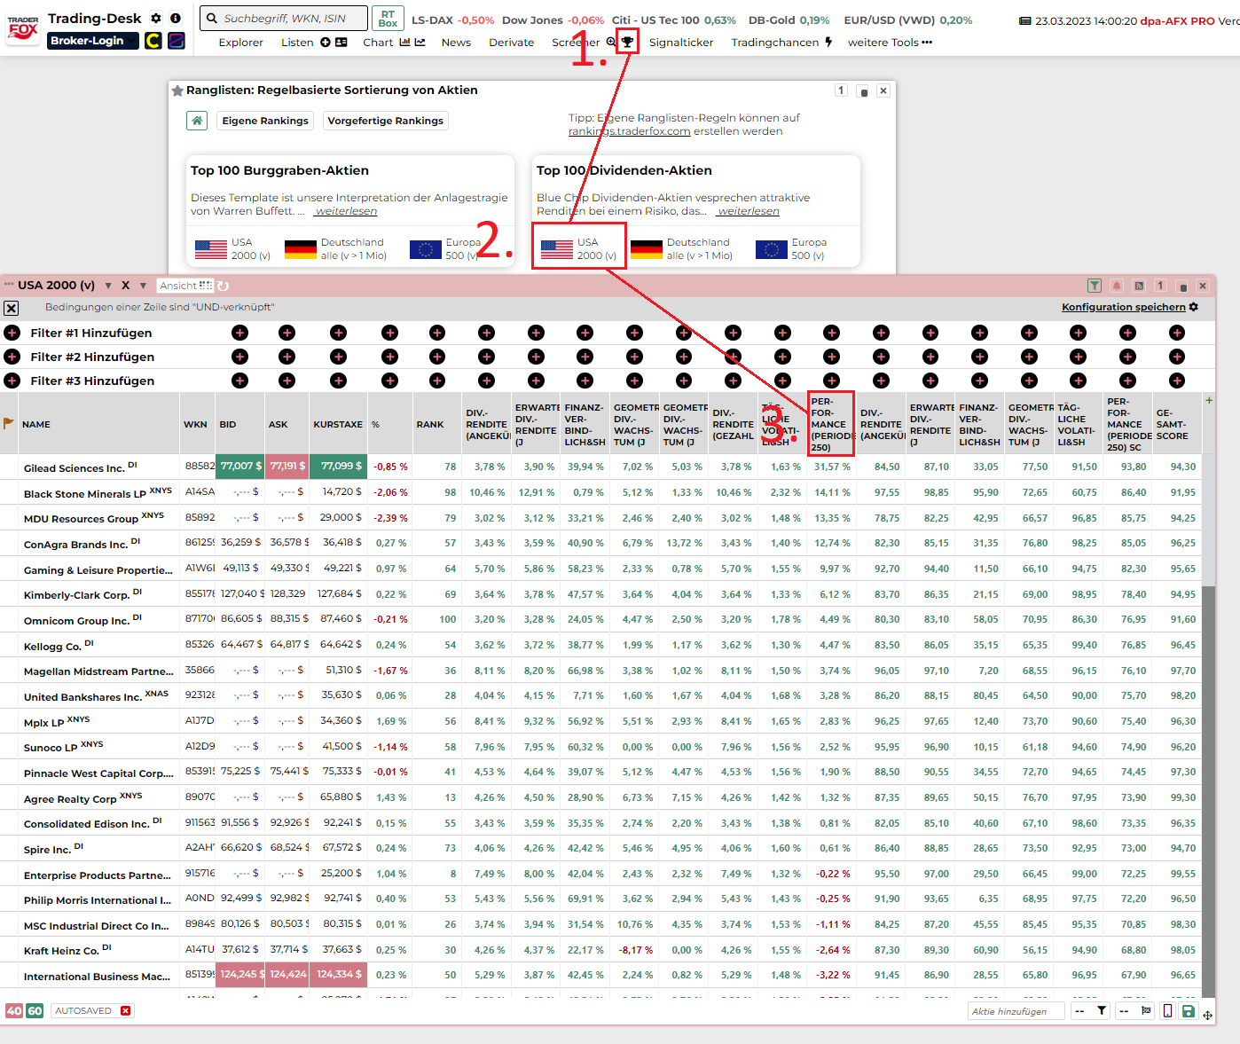This screenshot has height=1044, width=1240.
Task: Click the checkered flag icon in the bottom bar
Action: (x=1146, y=1011)
